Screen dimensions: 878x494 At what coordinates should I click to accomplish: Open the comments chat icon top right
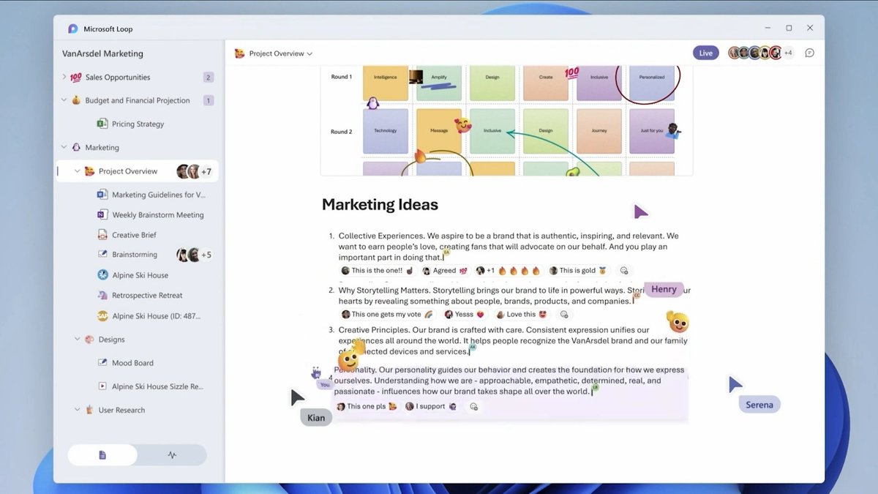(810, 53)
